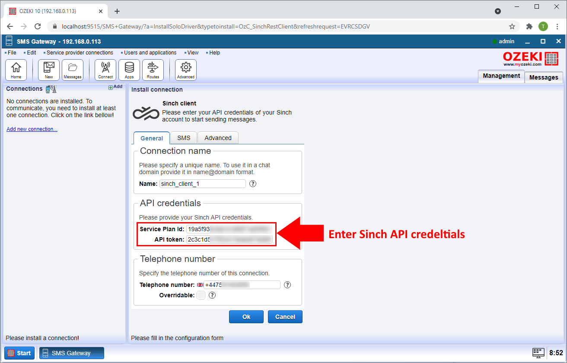Screen dimensions: 567x363
Task: Click the Service Plan Id field
Action: (x=229, y=229)
